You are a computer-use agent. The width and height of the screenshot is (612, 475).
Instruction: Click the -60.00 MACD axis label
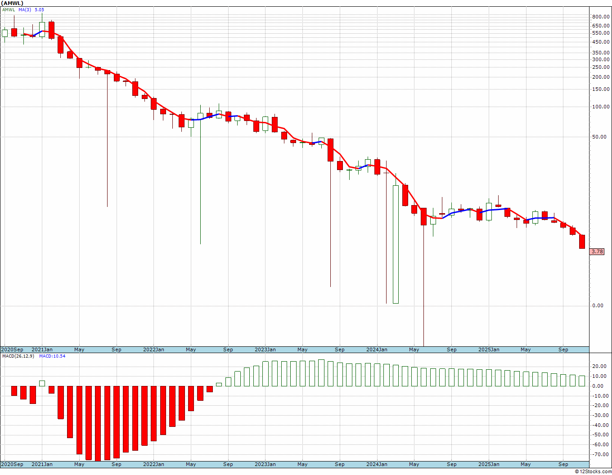coord(602,444)
